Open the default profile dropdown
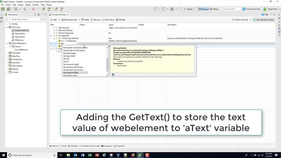 pyautogui.click(x=189, y=9)
